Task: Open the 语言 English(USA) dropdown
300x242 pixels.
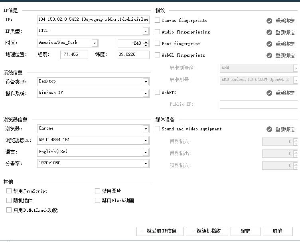Action: pyautogui.click(x=146, y=152)
